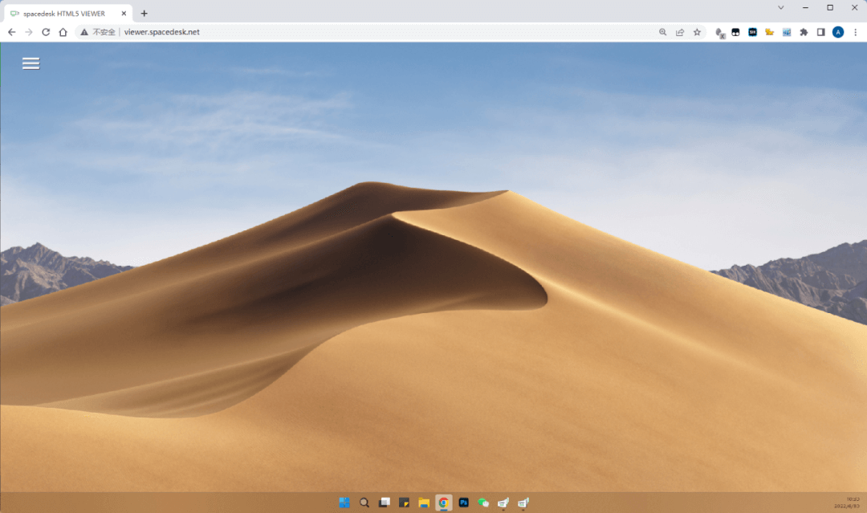Open Chrome's three-dot menu
This screenshot has height=513, width=867.
tap(857, 32)
